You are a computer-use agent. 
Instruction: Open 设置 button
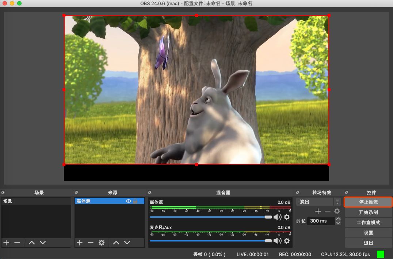[x=368, y=233]
